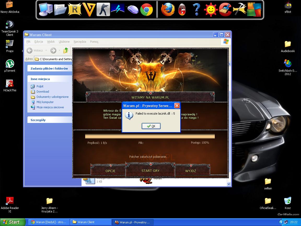
Task: Click the Wstecz back button in Explorer
Action: pyautogui.click(x=35, y=50)
